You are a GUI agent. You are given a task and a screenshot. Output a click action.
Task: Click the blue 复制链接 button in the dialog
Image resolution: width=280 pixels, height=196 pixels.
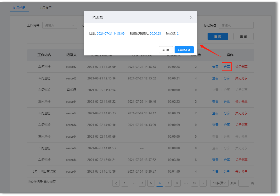point(184,50)
